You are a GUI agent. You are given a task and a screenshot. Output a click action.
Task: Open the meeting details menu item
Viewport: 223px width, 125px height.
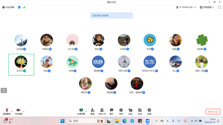[x=8, y=7]
